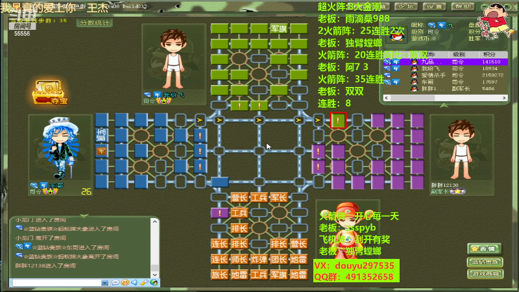Collapse chat panel with green triangle arrow
The image size is (519, 292).
[84, 216]
